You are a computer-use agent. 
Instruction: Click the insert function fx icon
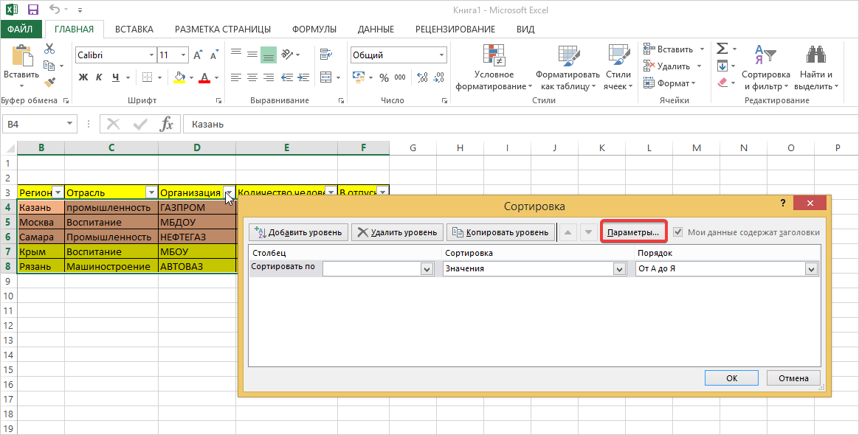coord(167,125)
